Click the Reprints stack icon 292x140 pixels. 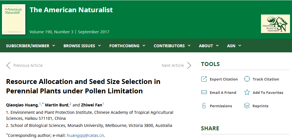coord(246,106)
